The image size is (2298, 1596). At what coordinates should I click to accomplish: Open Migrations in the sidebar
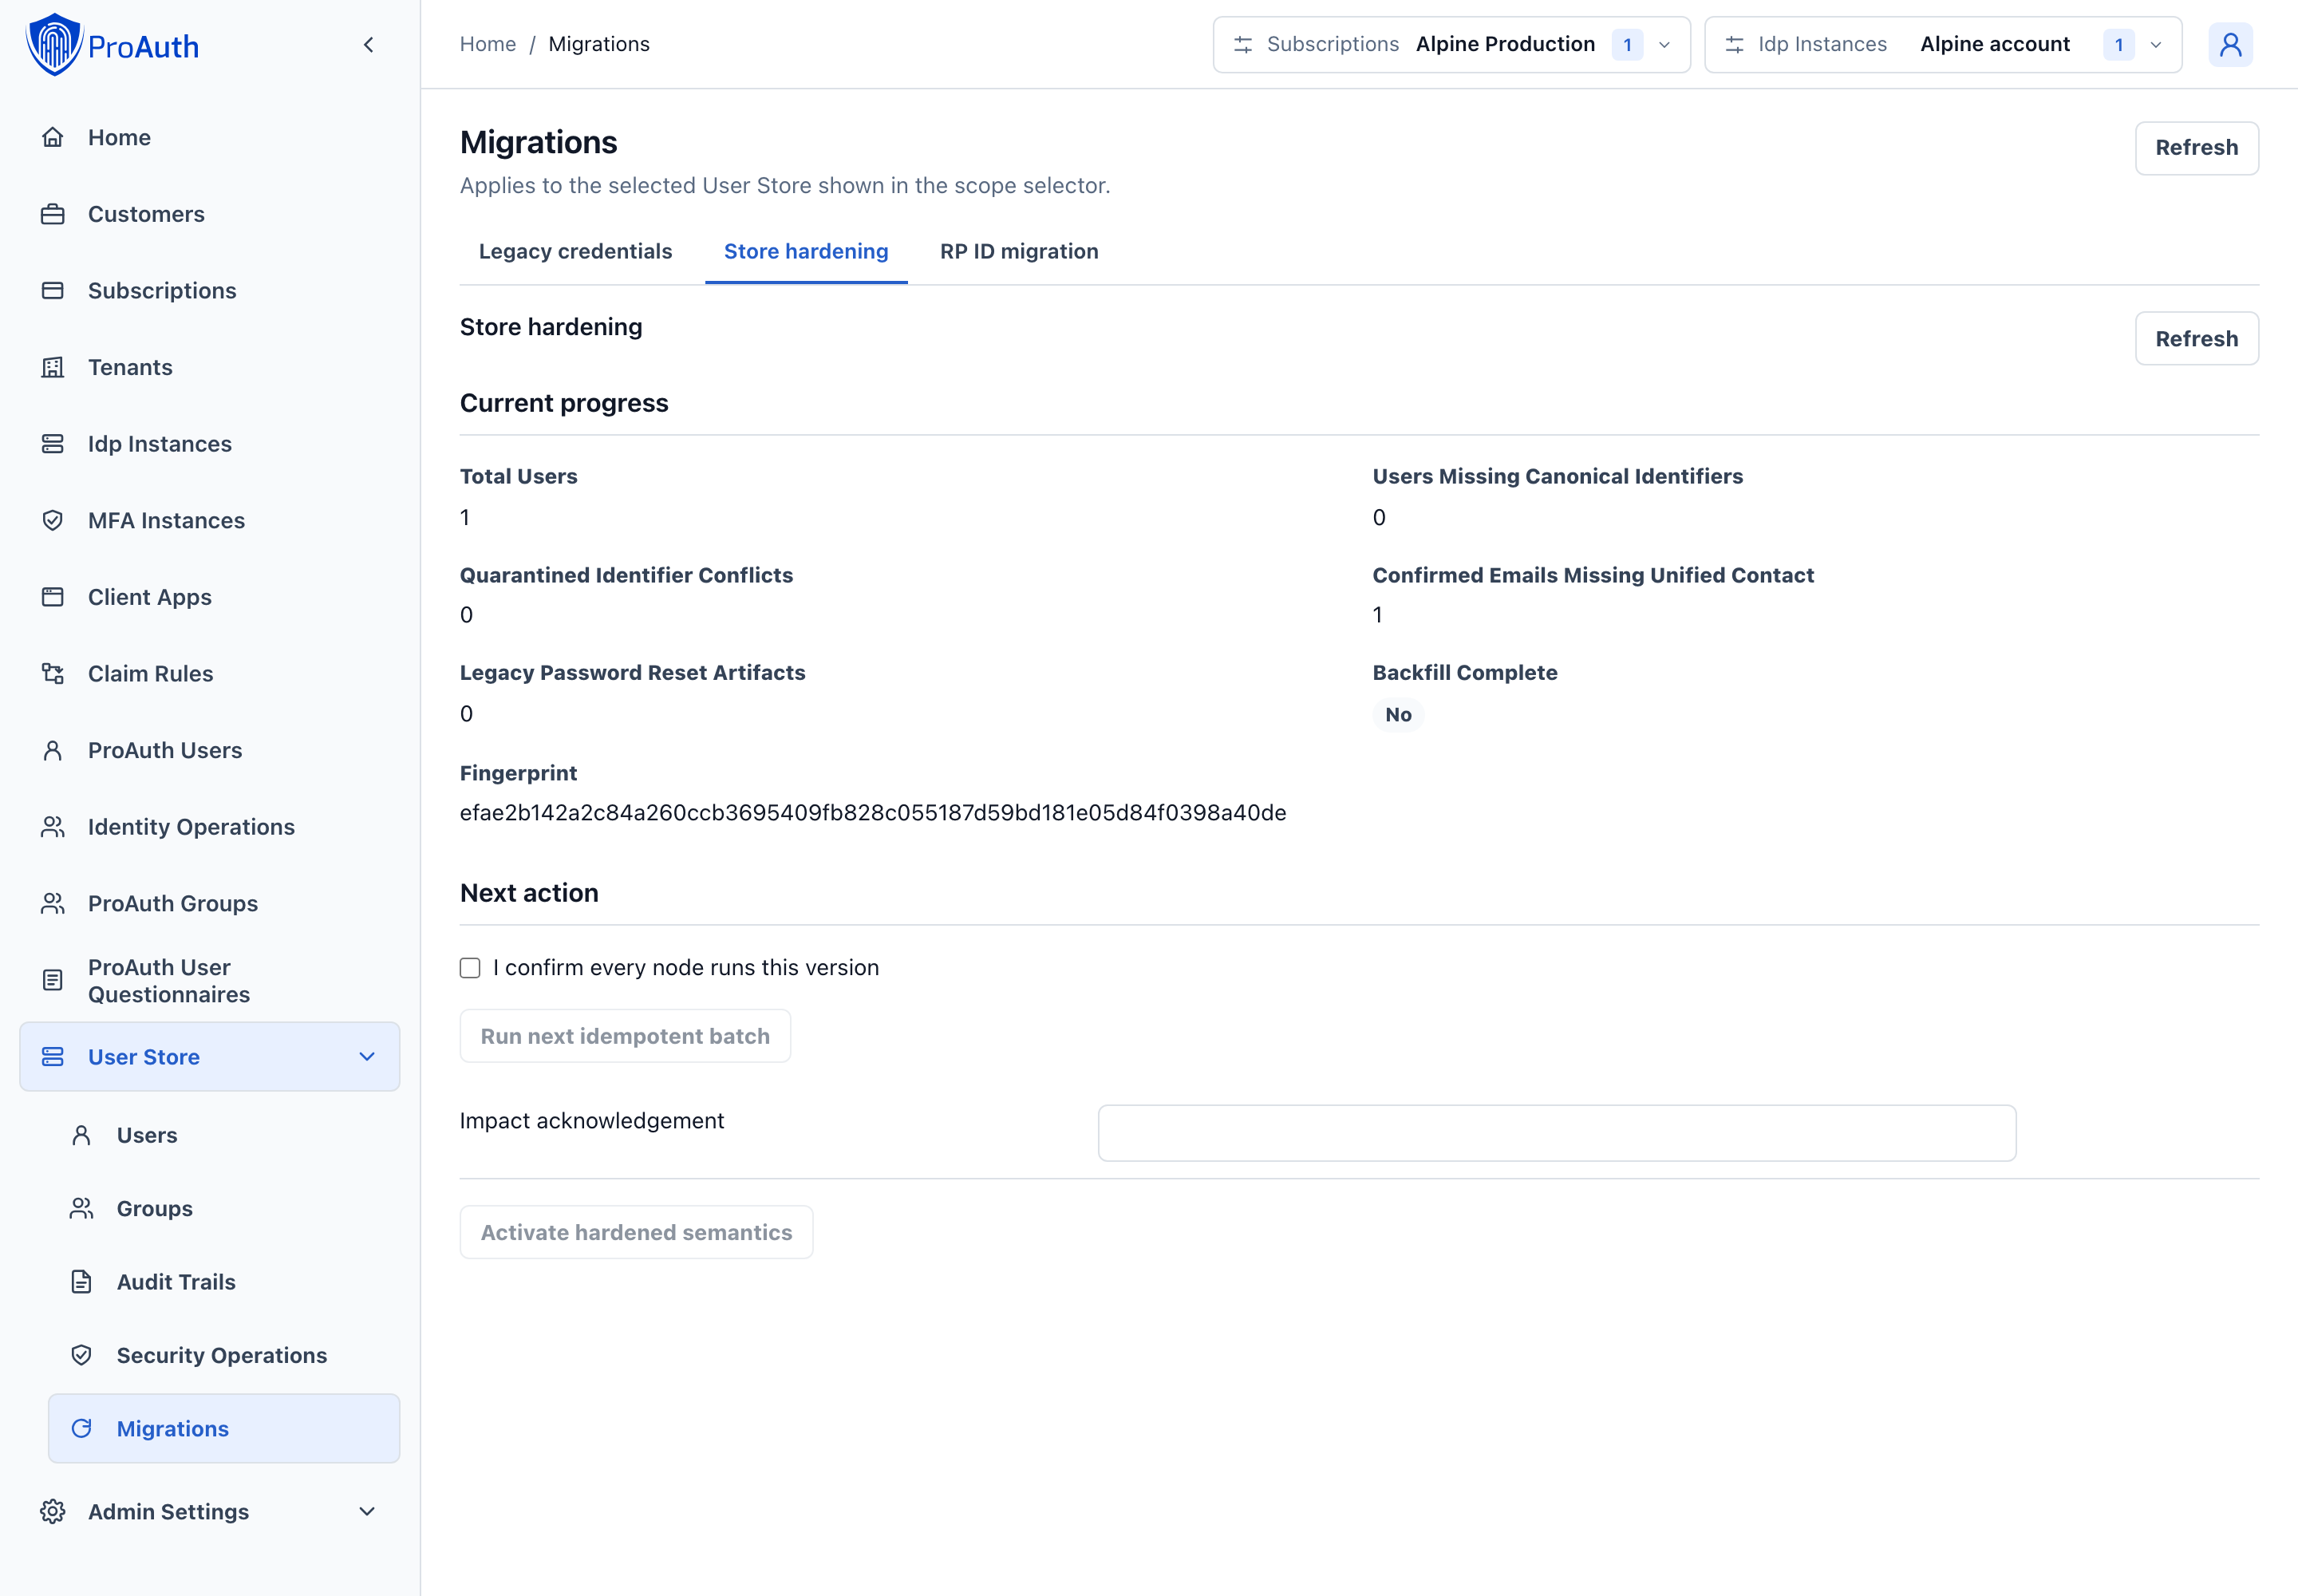[x=224, y=1428]
